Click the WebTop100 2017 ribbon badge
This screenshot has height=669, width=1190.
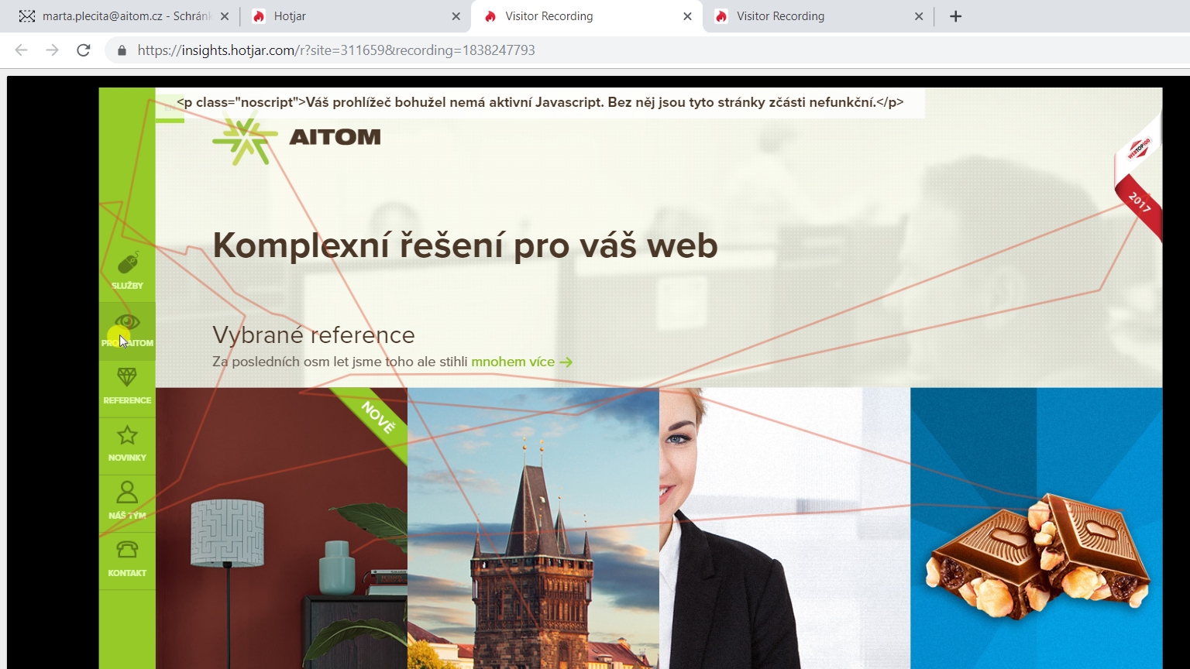pos(1138,178)
